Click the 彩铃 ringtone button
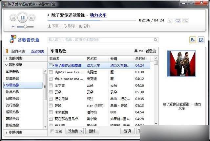Screen dimensions: 210x141 [x=84, y=26]
